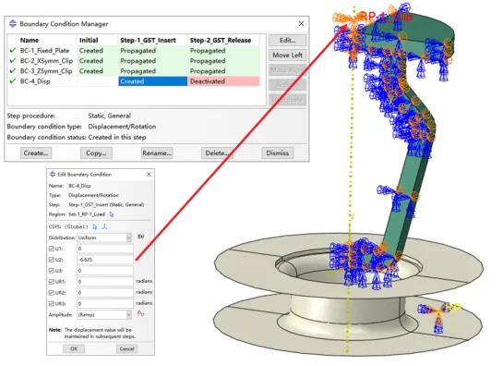Click the green checkmark for BC-1_Fixed_Plate
The height and width of the screenshot is (366, 503).
tap(13, 51)
